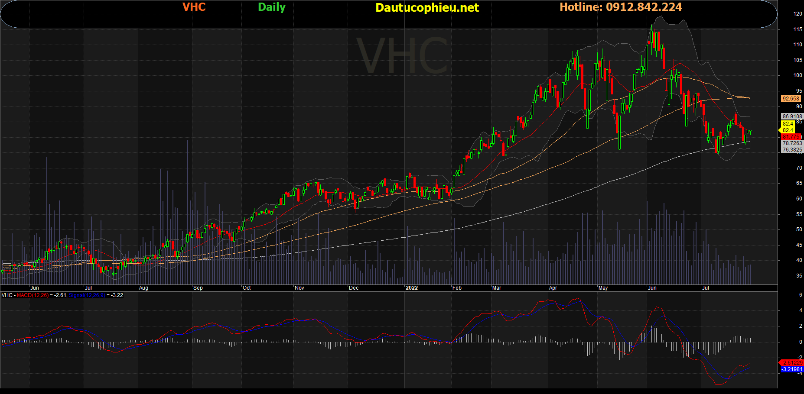Screen dimensions: 804x394
Task: Click the gray 76.3825 price label
Action: 792,150
